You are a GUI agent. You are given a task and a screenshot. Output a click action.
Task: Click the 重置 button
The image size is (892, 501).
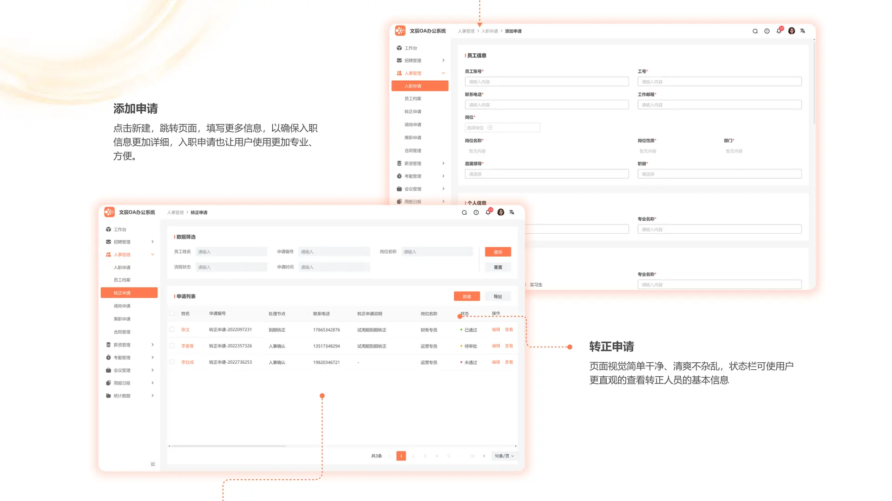[498, 267]
